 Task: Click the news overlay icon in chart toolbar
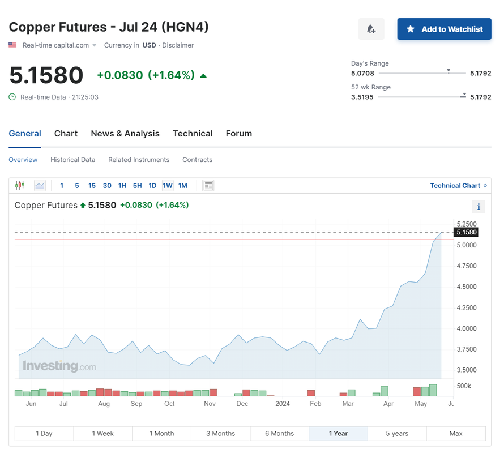pos(208,185)
